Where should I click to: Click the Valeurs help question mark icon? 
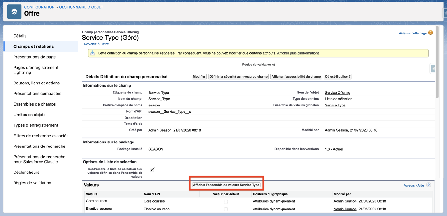coord(429,185)
